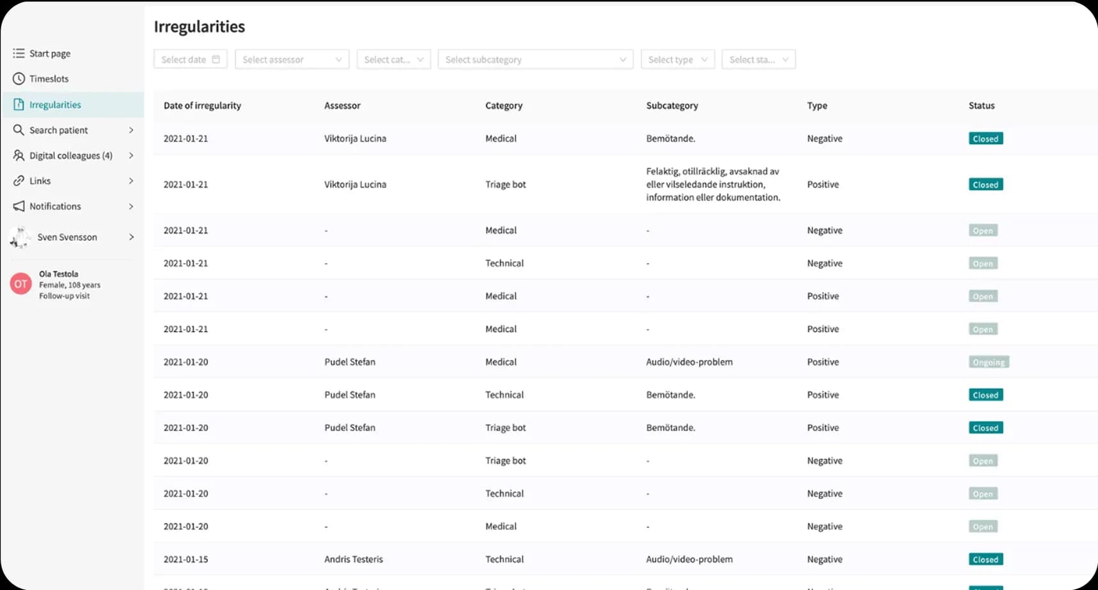The height and width of the screenshot is (590, 1098).
Task: Click calendar icon in Select date field
Action: [216, 60]
